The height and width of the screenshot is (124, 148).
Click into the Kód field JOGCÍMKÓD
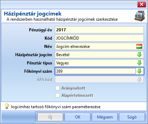pos(99,38)
